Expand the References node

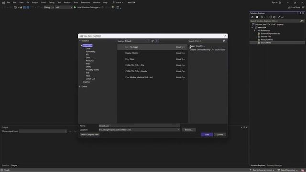(x=255, y=31)
